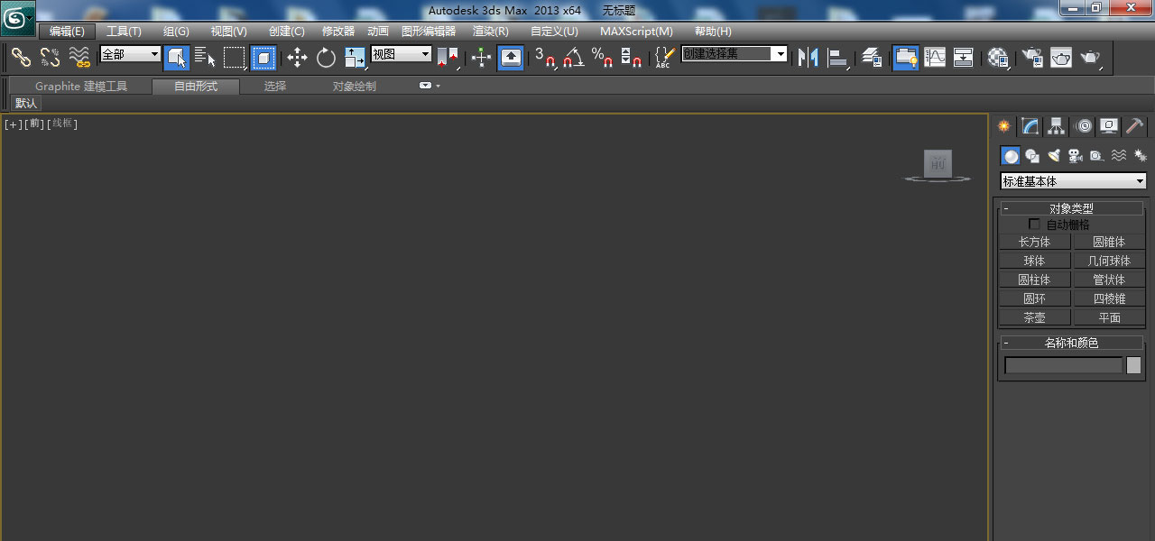Open Select by Name list icon
Image resolution: width=1155 pixels, height=541 pixels.
pos(206,58)
